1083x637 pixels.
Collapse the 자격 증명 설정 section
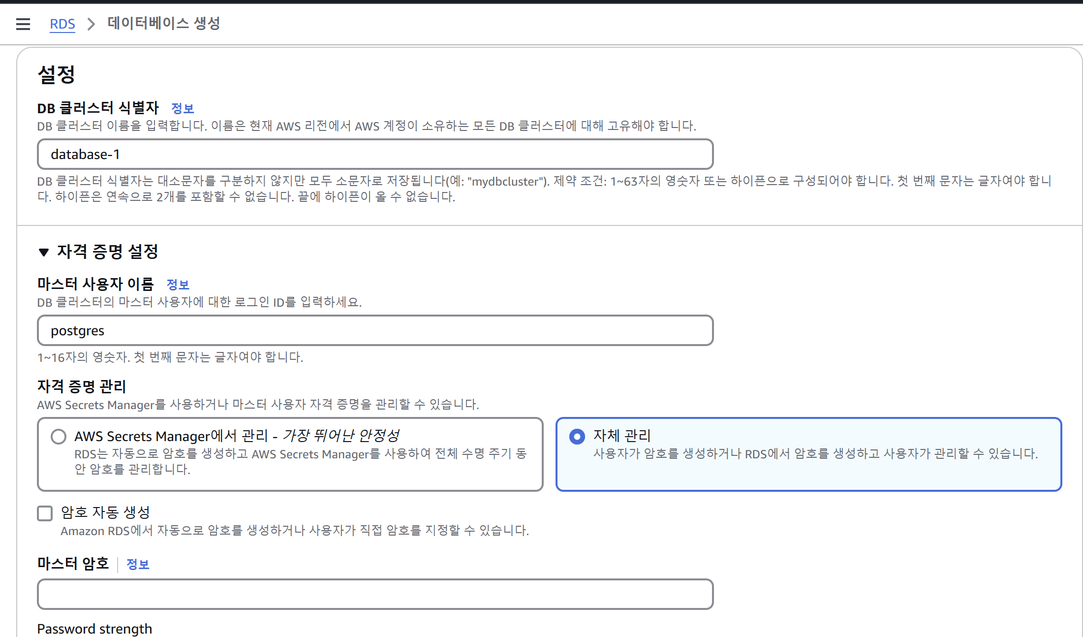tap(44, 252)
